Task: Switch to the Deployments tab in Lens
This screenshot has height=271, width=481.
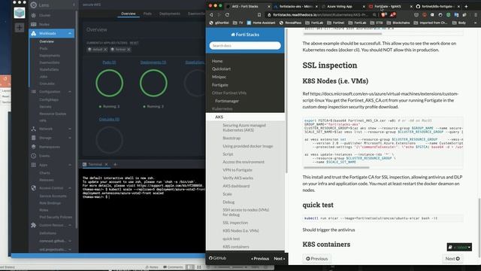Action: [170, 14]
